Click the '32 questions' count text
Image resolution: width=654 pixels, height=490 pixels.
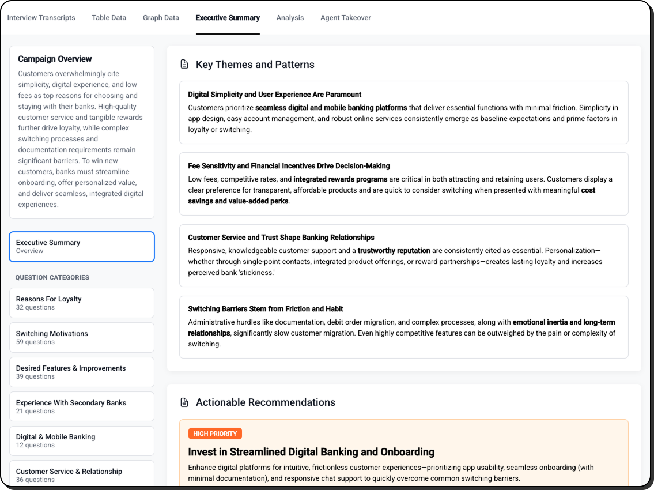(x=35, y=308)
